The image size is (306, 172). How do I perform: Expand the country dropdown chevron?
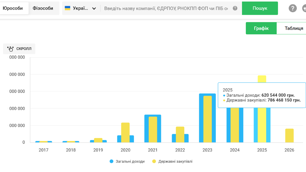click(94, 8)
